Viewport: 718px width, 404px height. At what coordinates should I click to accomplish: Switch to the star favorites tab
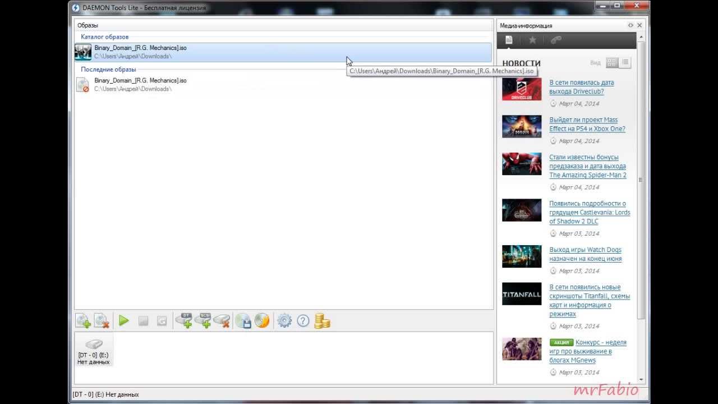tap(532, 40)
